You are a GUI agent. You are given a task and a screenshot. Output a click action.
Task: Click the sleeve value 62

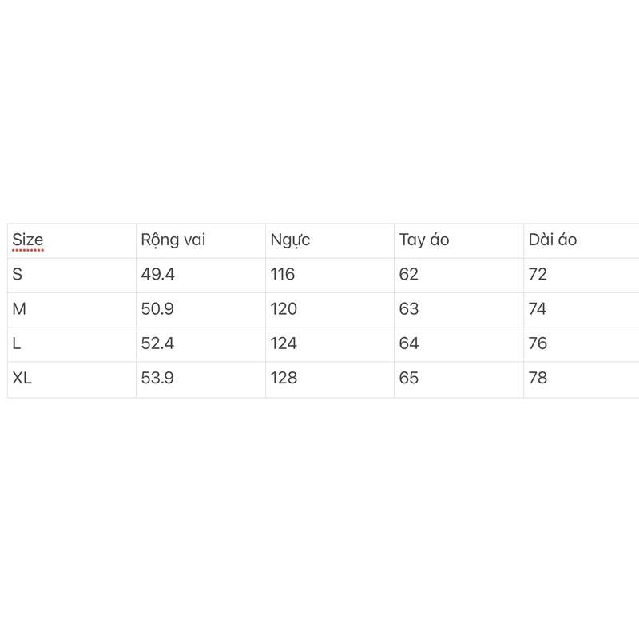coord(409,275)
